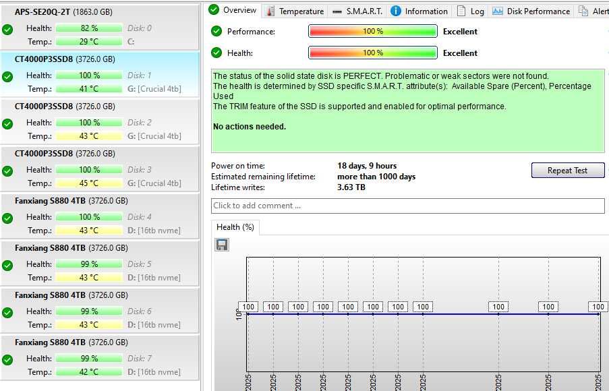Select CT4000P3SSD8 title above Disk 3
The image size is (609, 391).
[43, 154]
